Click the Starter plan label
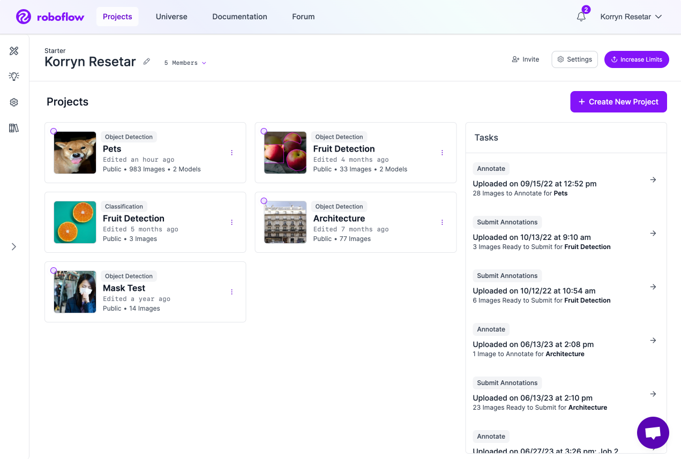The width and height of the screenshot is (681, 459). tap(55, 51)
